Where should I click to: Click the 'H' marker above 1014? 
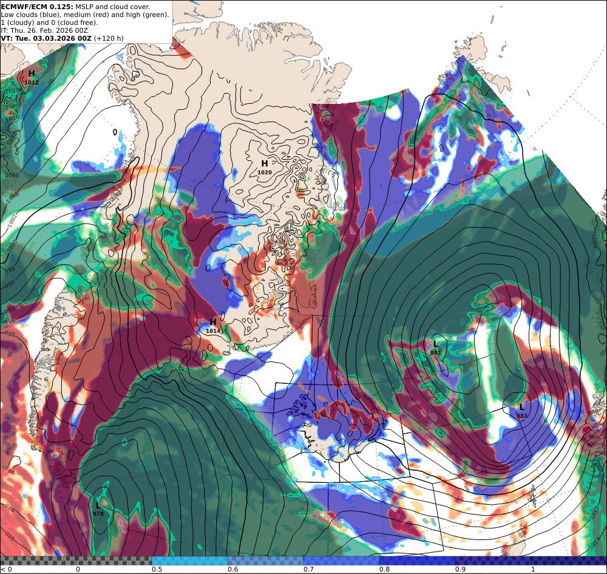[213, 322]
